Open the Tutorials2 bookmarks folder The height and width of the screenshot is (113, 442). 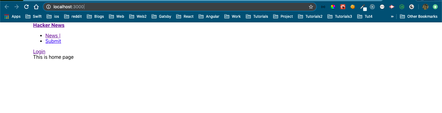(310, 17)
